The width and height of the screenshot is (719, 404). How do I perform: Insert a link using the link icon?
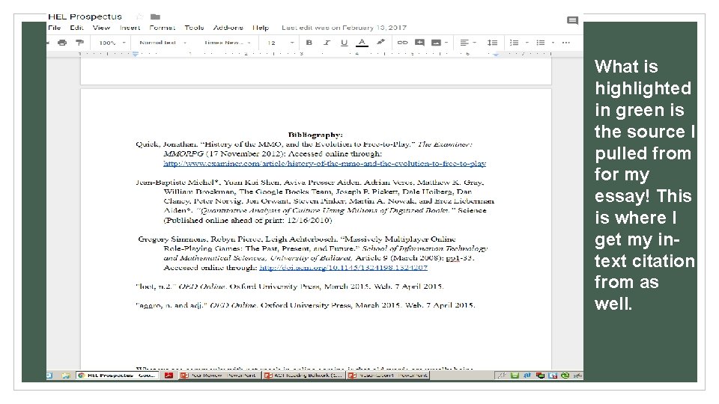(x=403, y=43)
